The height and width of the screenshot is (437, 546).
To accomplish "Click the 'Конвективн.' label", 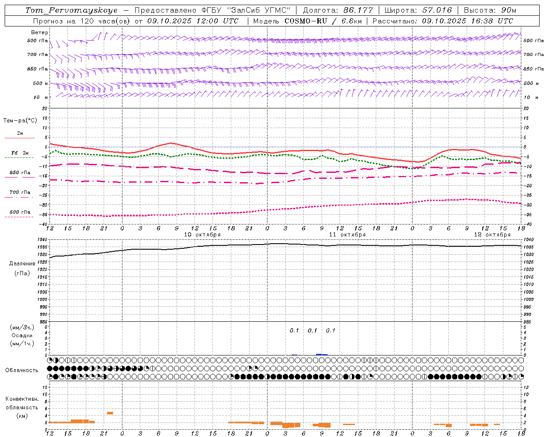I will pos(22,399).
